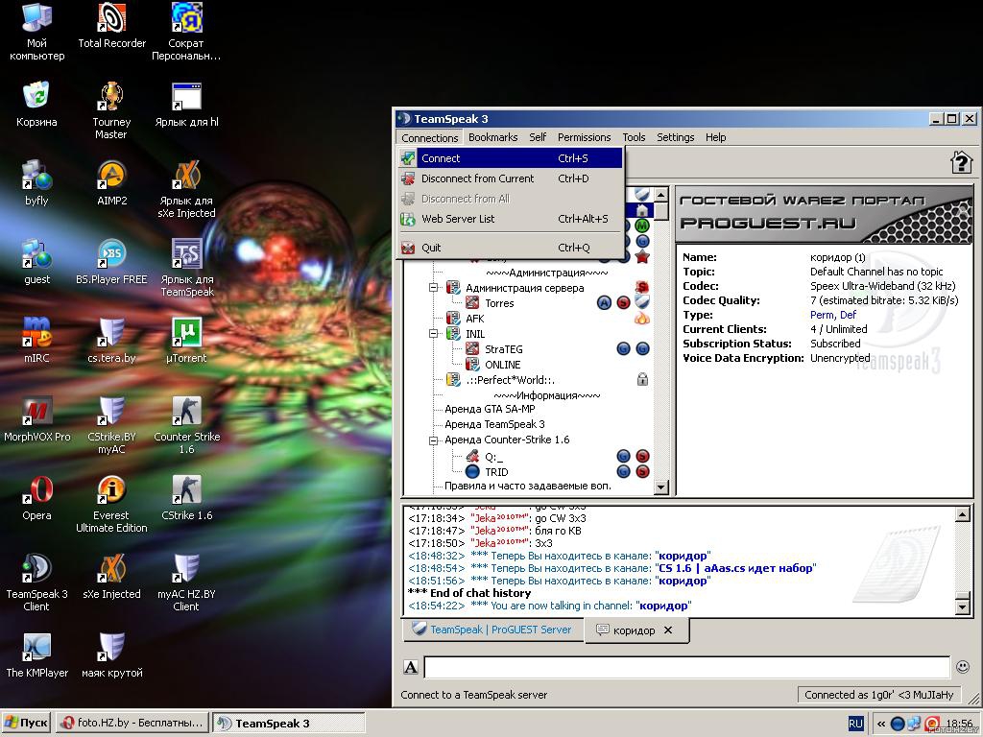The width and height of the screenshot is (983, 737).
Task: Click the ~~~Информация~~~ spacer row
Action: pos(546,395)
